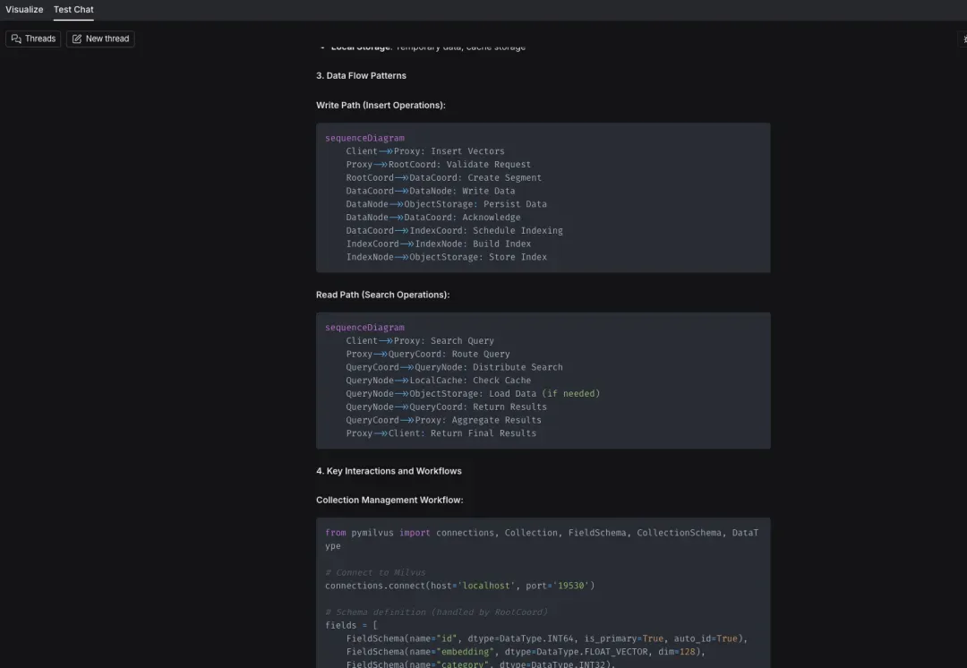Click the "QueryNode->>LocalCache: Check Cache" line
Viewport: 967px width, 668px height.
coord(438,381)
